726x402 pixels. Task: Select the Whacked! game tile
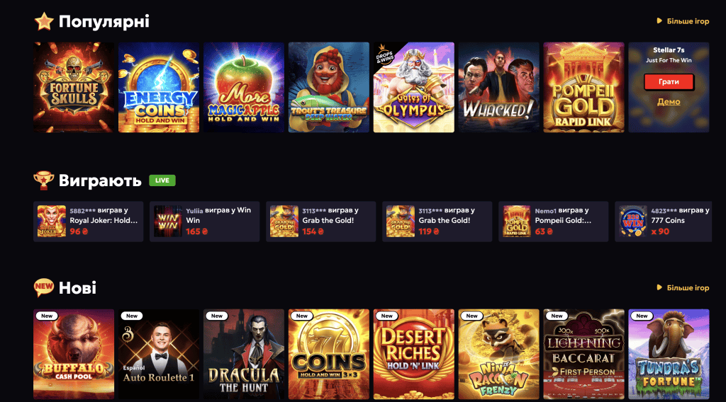coord(498,87)
